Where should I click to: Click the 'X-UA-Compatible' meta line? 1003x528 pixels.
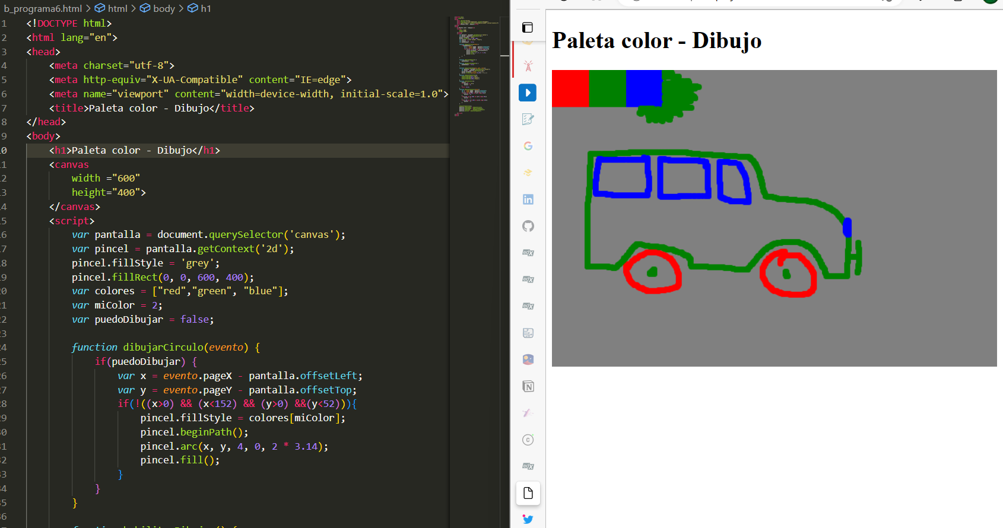coord(200,79)
